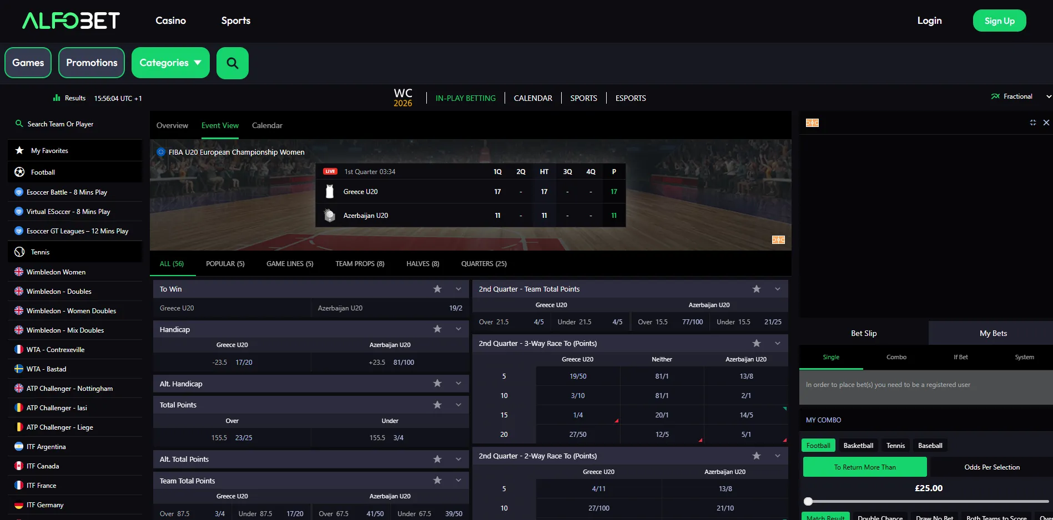The height and width of the screenshot is (520, 1053).
Task: Click the Wimbledon Women flag icon
Action: pyautogui.click(x=19, y=272)
